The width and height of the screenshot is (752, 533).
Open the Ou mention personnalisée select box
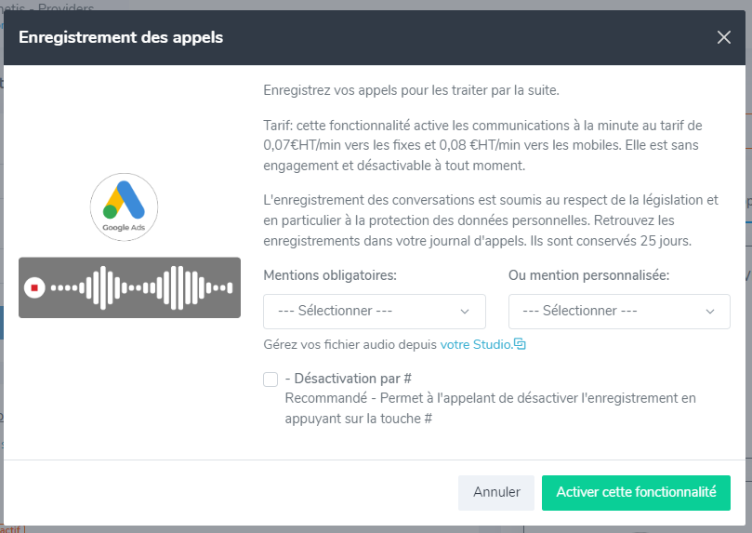619,312
